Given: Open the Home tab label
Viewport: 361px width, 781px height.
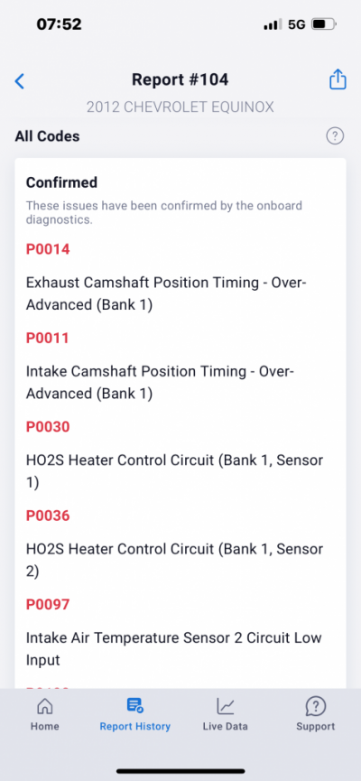Looking at the screenshot, I should 45,726.
